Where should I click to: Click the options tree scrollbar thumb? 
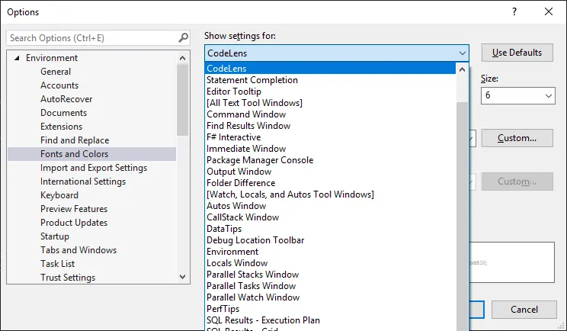183,100
